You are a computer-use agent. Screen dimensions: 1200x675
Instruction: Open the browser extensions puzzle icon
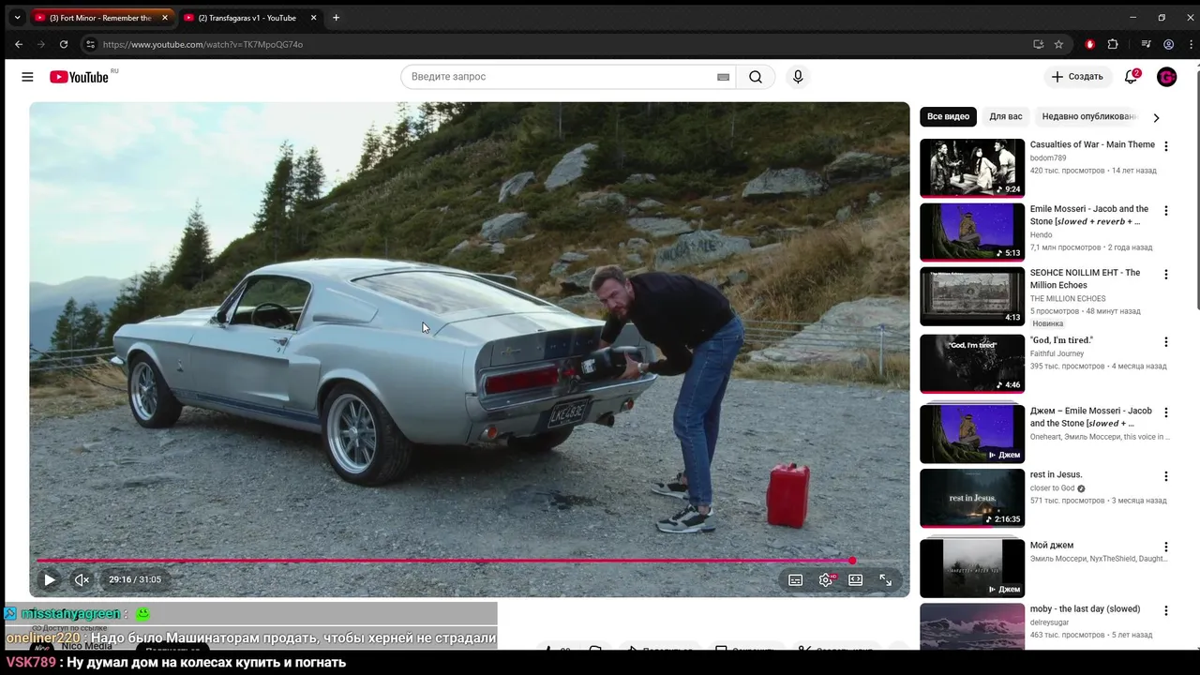tap(1113, 44)
